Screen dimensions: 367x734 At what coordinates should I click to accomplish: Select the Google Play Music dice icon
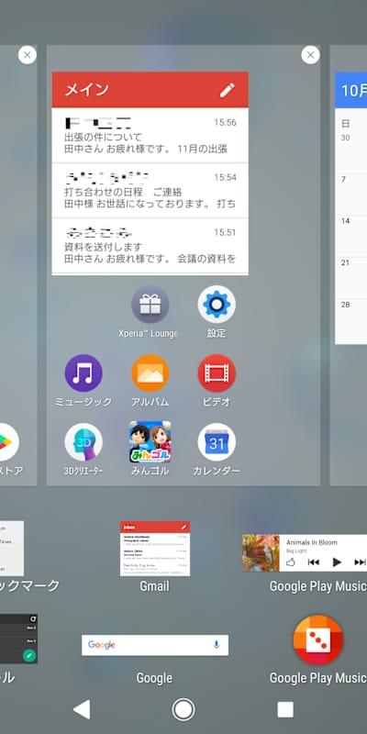click(x=317, y=639)
